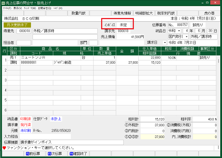
Task: Open the ファイル(F) menu
Action: [7, 8]
